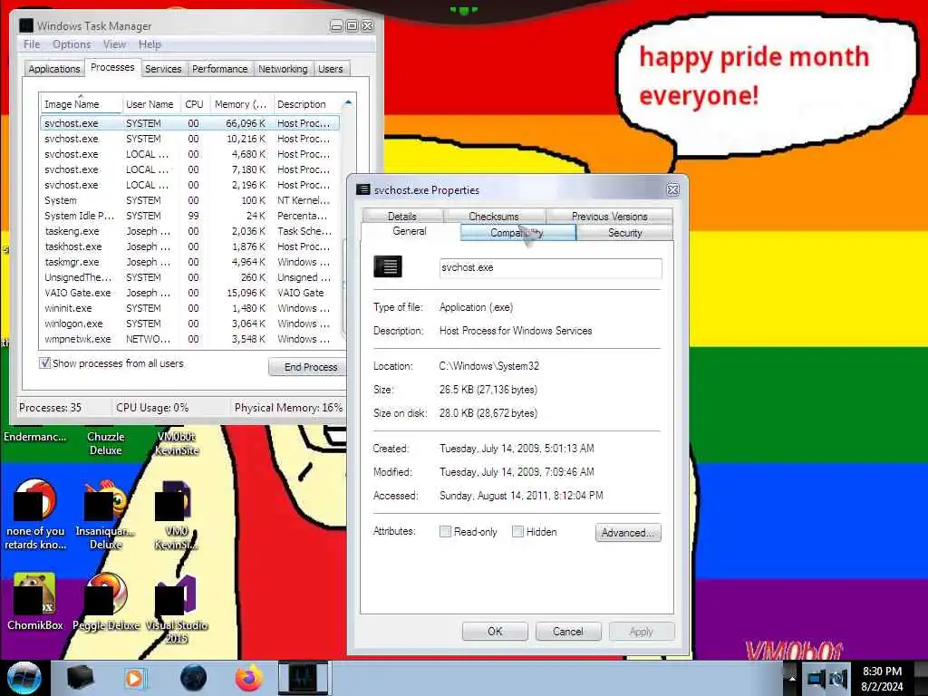
Task: Open the VM0 KevinSi desktop shortcut
Action: [177, 515]
